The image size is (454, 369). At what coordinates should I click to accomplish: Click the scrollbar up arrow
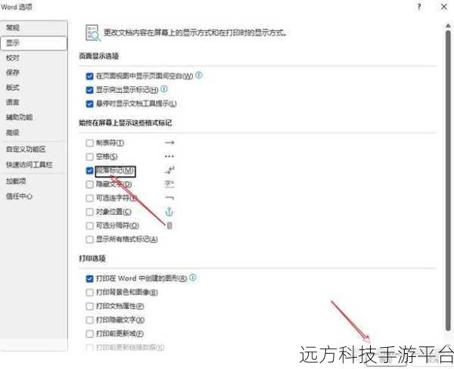point(448,26)
